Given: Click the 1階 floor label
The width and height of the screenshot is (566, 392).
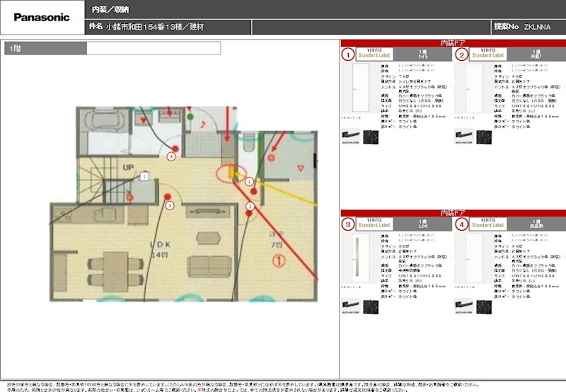Looking at the screenshot, I should coord(45,48).
